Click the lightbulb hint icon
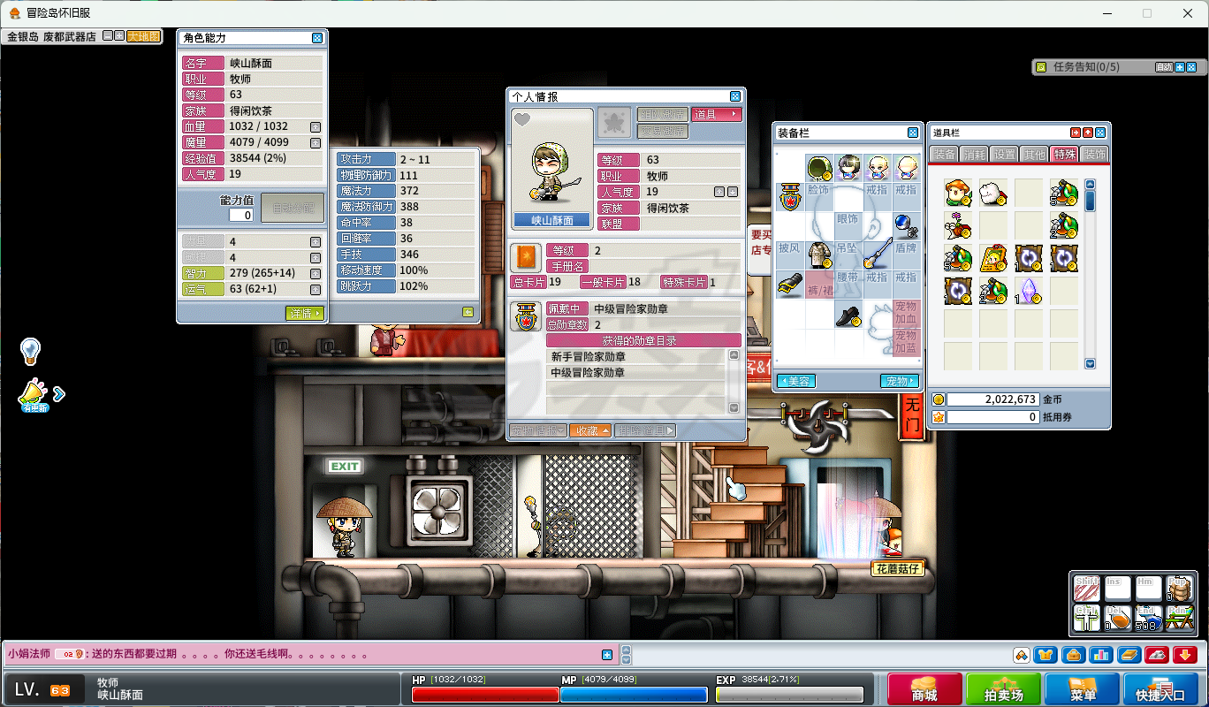Screen dimensions: 1209x707 pyautogui.click(x=31, y=352)
